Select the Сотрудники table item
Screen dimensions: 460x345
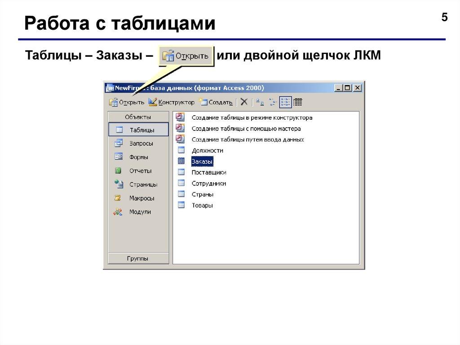click(208, 184)
